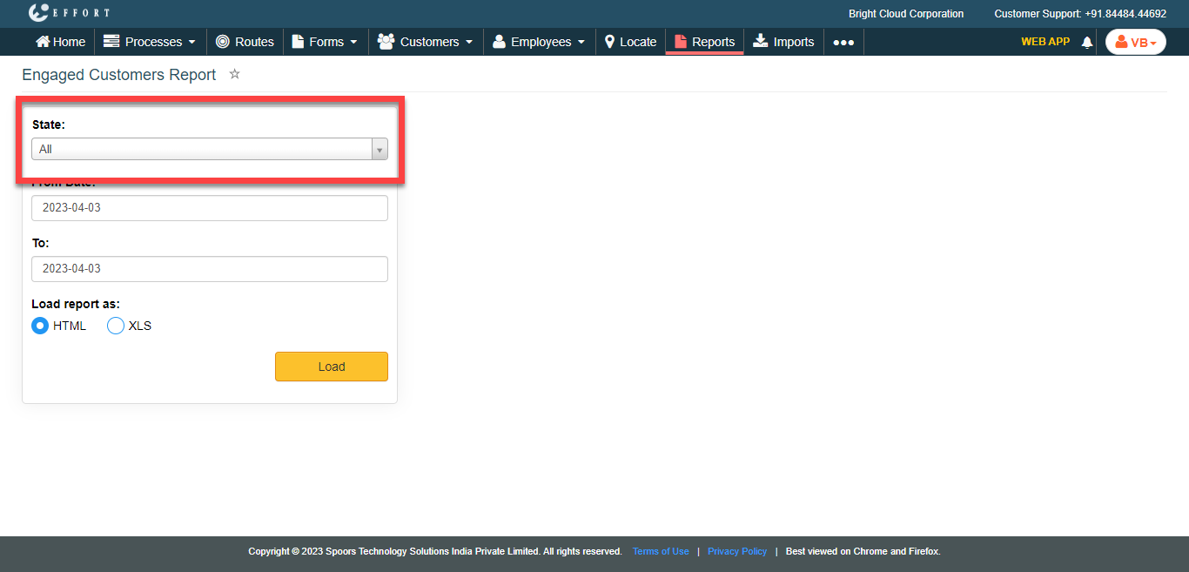The image size is (1189, 572).
Task: Open the Terms of Use link
Action: 661,551
